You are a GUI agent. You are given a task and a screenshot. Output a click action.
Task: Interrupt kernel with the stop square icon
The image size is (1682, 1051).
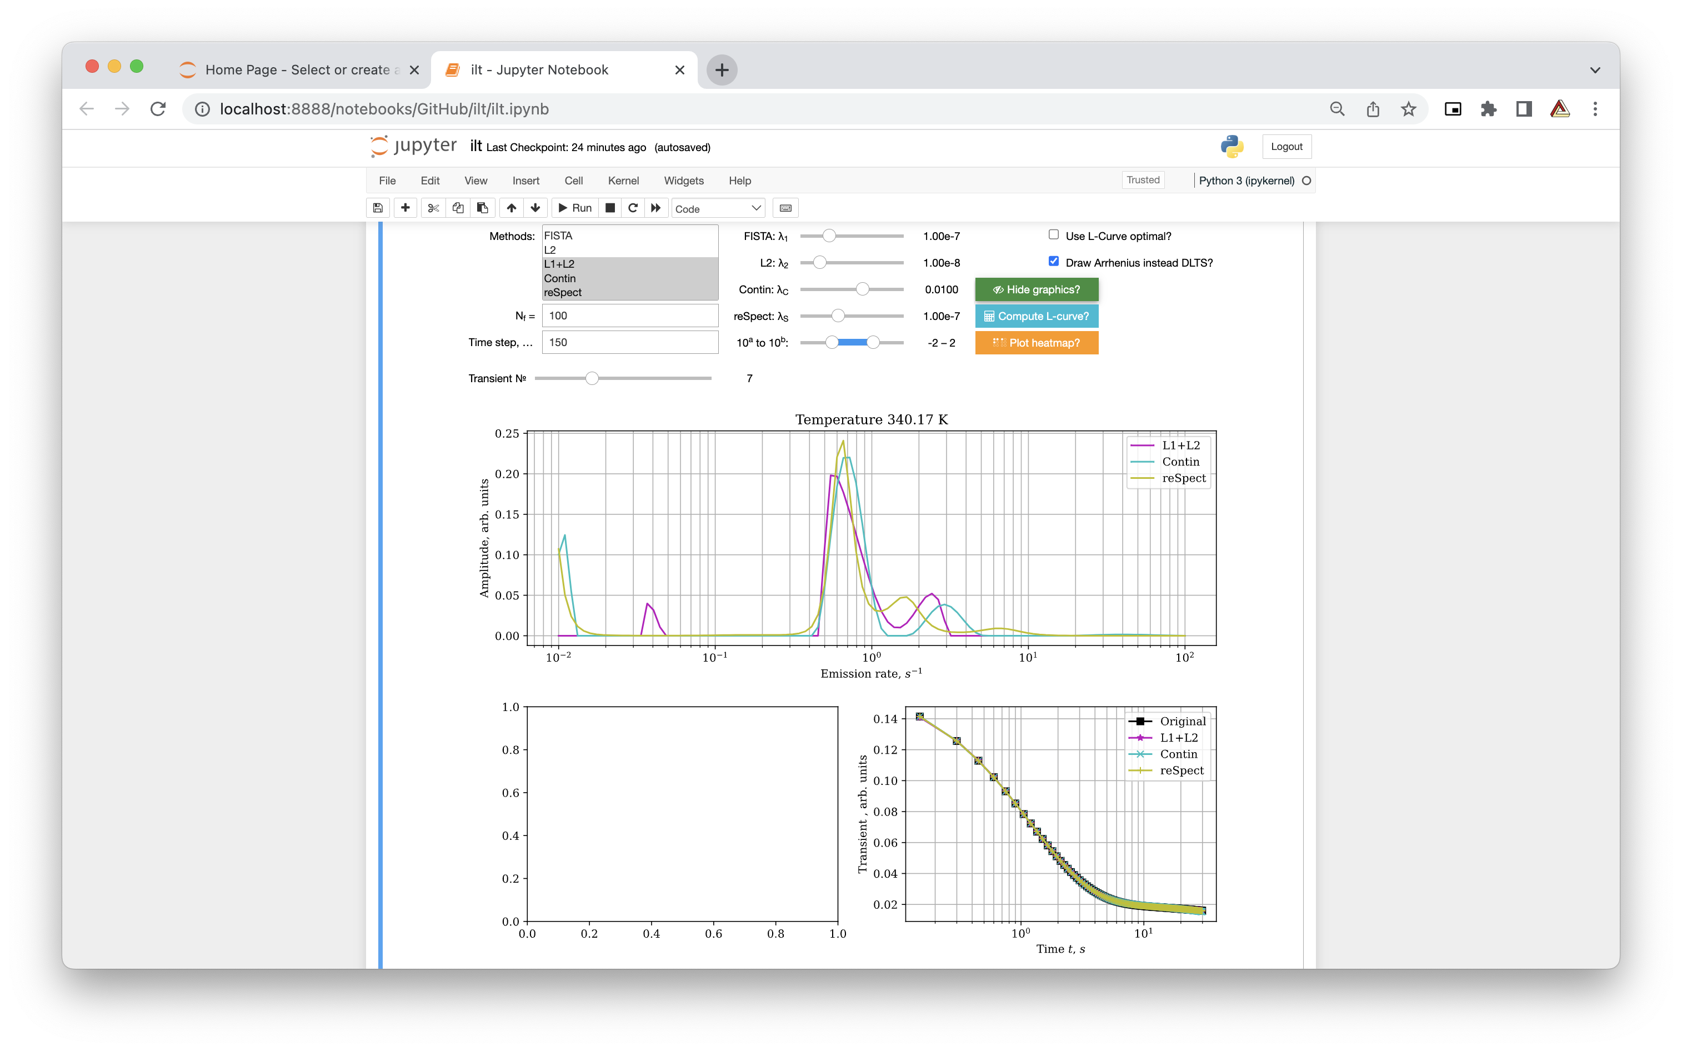point(609,208)
